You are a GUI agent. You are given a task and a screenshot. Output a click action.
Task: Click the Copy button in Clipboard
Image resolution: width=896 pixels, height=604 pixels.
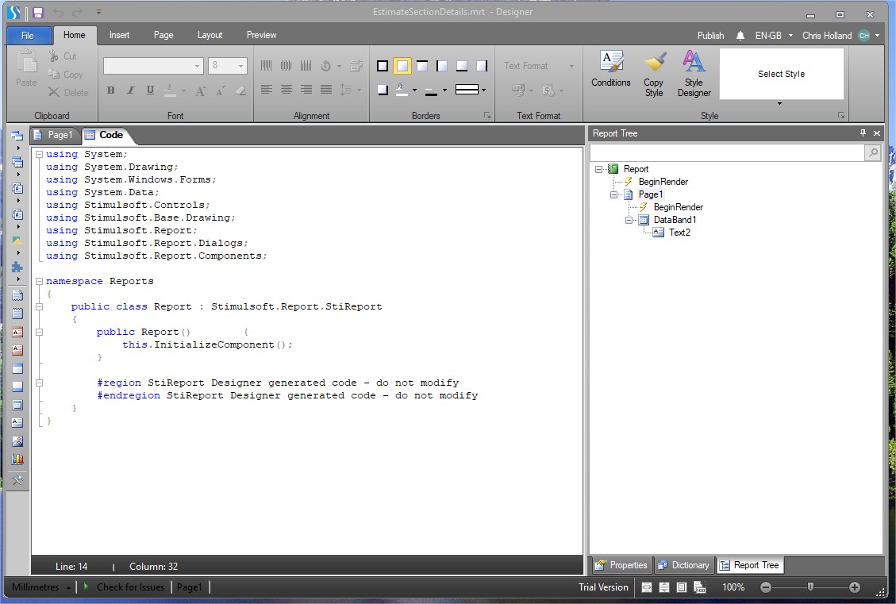pyautogui.click(x=66, y=75)
